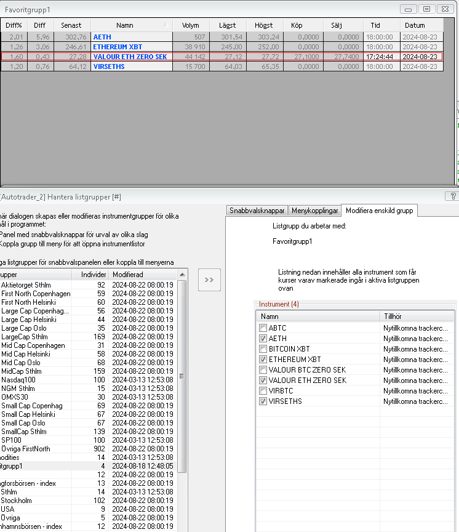The width and height of the screenshot is (459, 532).
Task: Select the LargeCap Sthlm list group
Action: 24,337
